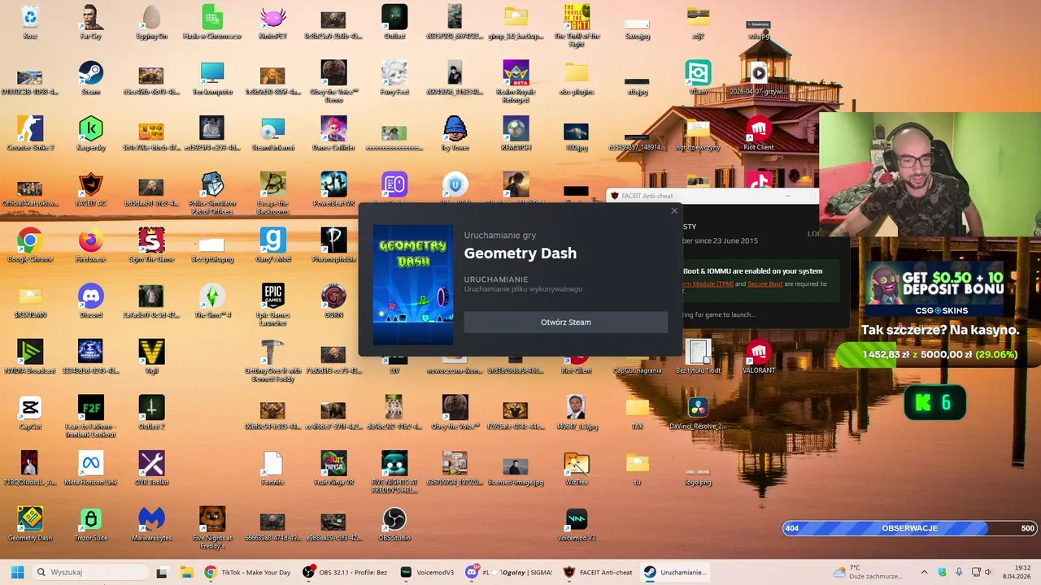Open the Module (TPM) link in FACEIT window
Image resolution: width=1041 pixels, height=585 pixels.
pyautogui.click(x=709, y=284)
